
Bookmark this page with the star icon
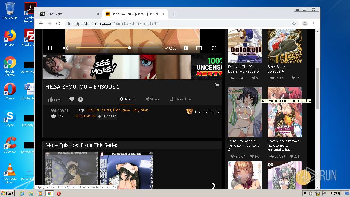point(294,24)
